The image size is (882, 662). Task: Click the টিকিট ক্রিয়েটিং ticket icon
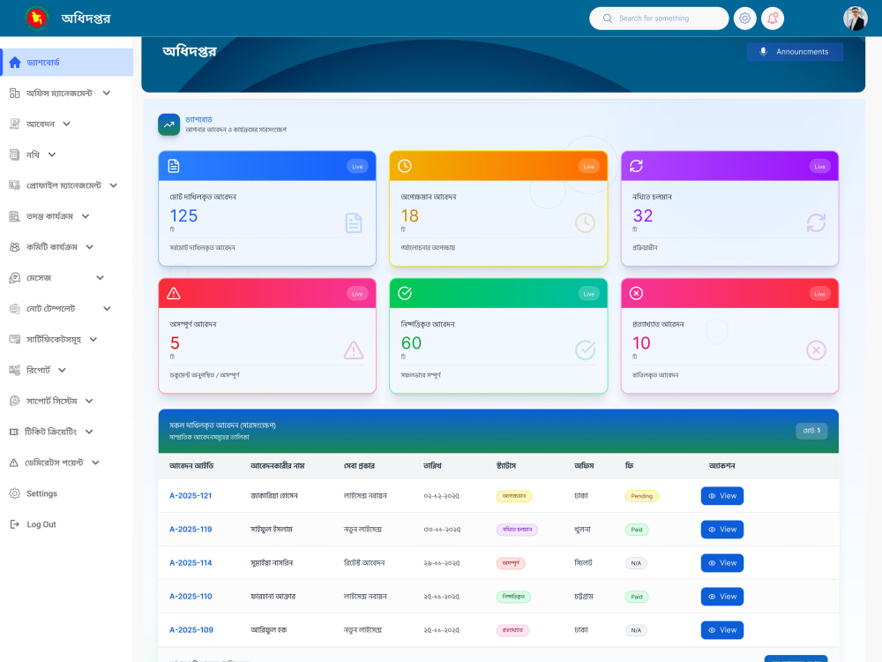click(14, 432)
